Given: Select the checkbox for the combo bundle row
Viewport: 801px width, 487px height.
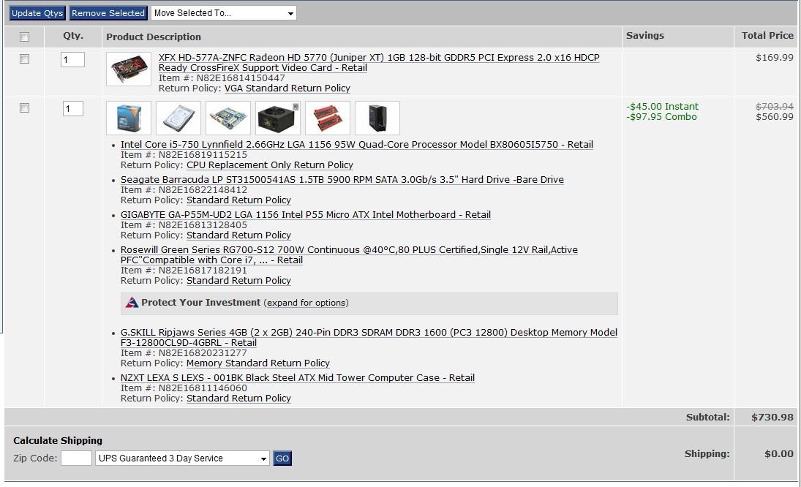Looking at the screenshot, I should tap(25, 108).
